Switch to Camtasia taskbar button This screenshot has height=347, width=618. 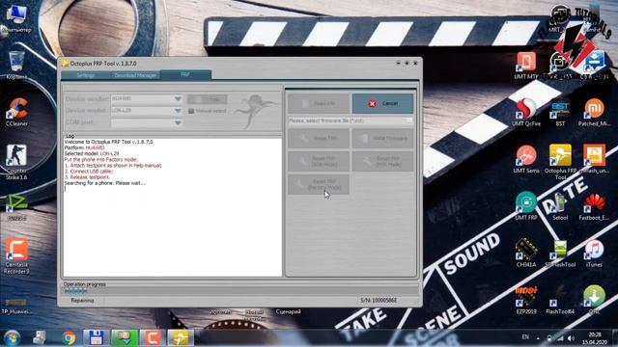click(x=153, y=337)
